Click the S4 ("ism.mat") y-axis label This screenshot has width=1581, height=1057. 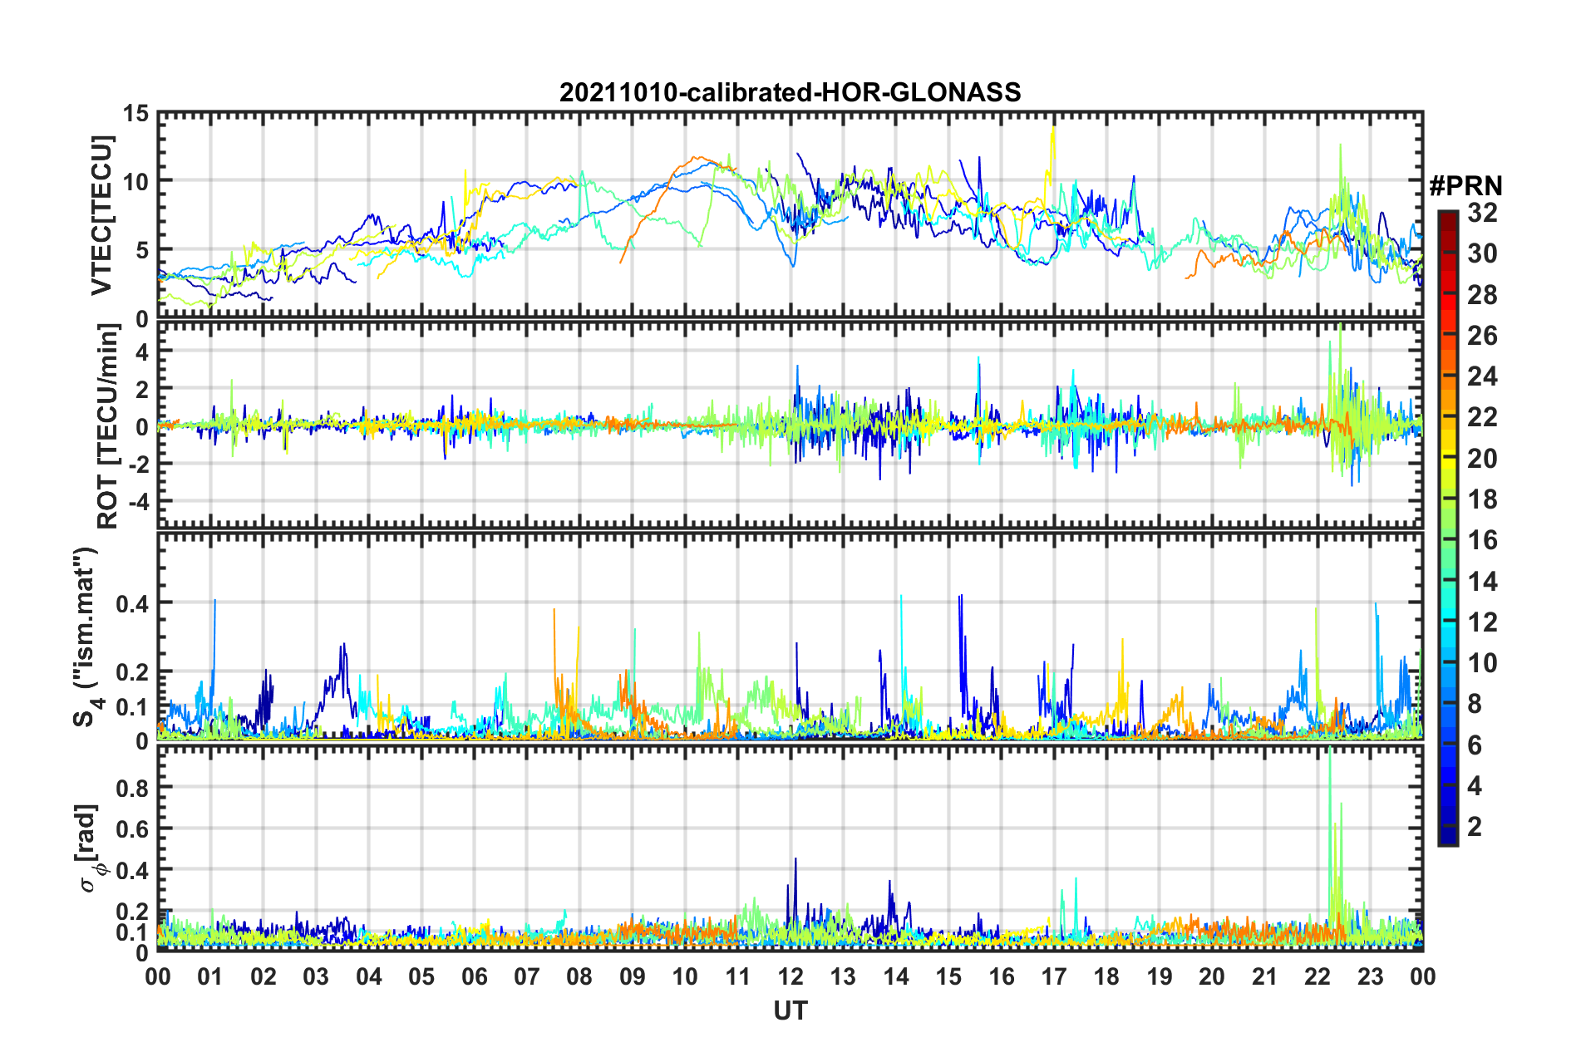tap(86, 637)
